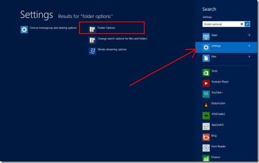This screenshot has width=259, height=163.
Task: Open the Folder Options result
Action: [x=102, y=29]
